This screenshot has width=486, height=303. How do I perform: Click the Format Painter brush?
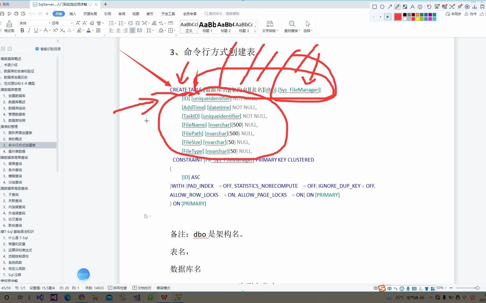point(9,26)
